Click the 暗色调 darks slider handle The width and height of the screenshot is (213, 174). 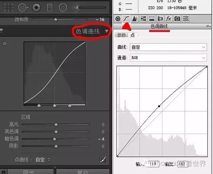[x=54, y=139]
